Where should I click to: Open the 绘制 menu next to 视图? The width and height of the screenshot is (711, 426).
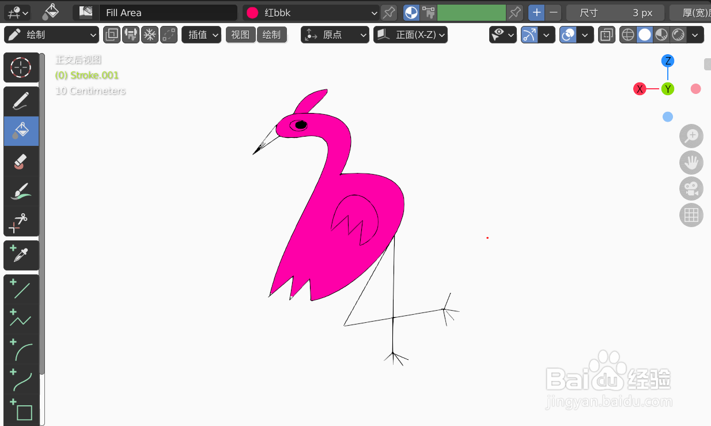pos(271,35)
